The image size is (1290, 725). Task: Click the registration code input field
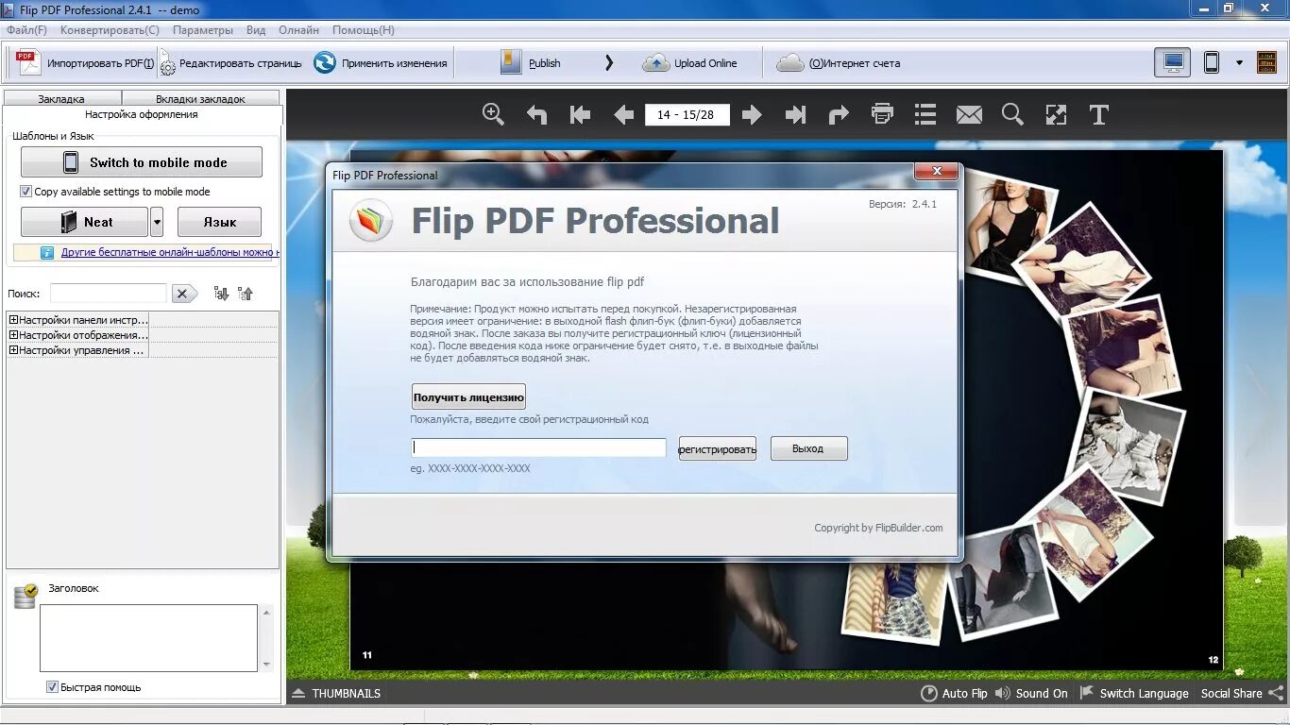click(539, 447)
